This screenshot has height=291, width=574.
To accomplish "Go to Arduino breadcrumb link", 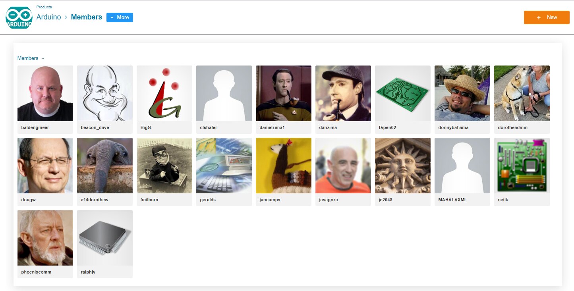I will [48, 17].
